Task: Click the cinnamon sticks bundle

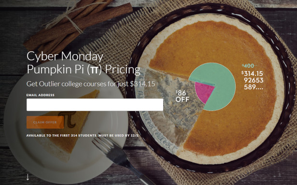Action: pos(78,25)
